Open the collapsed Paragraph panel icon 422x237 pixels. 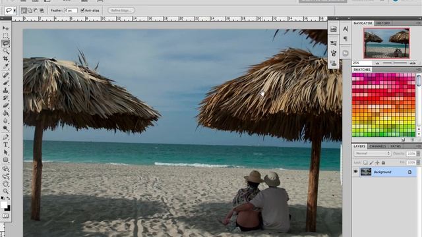click(346, 39)
